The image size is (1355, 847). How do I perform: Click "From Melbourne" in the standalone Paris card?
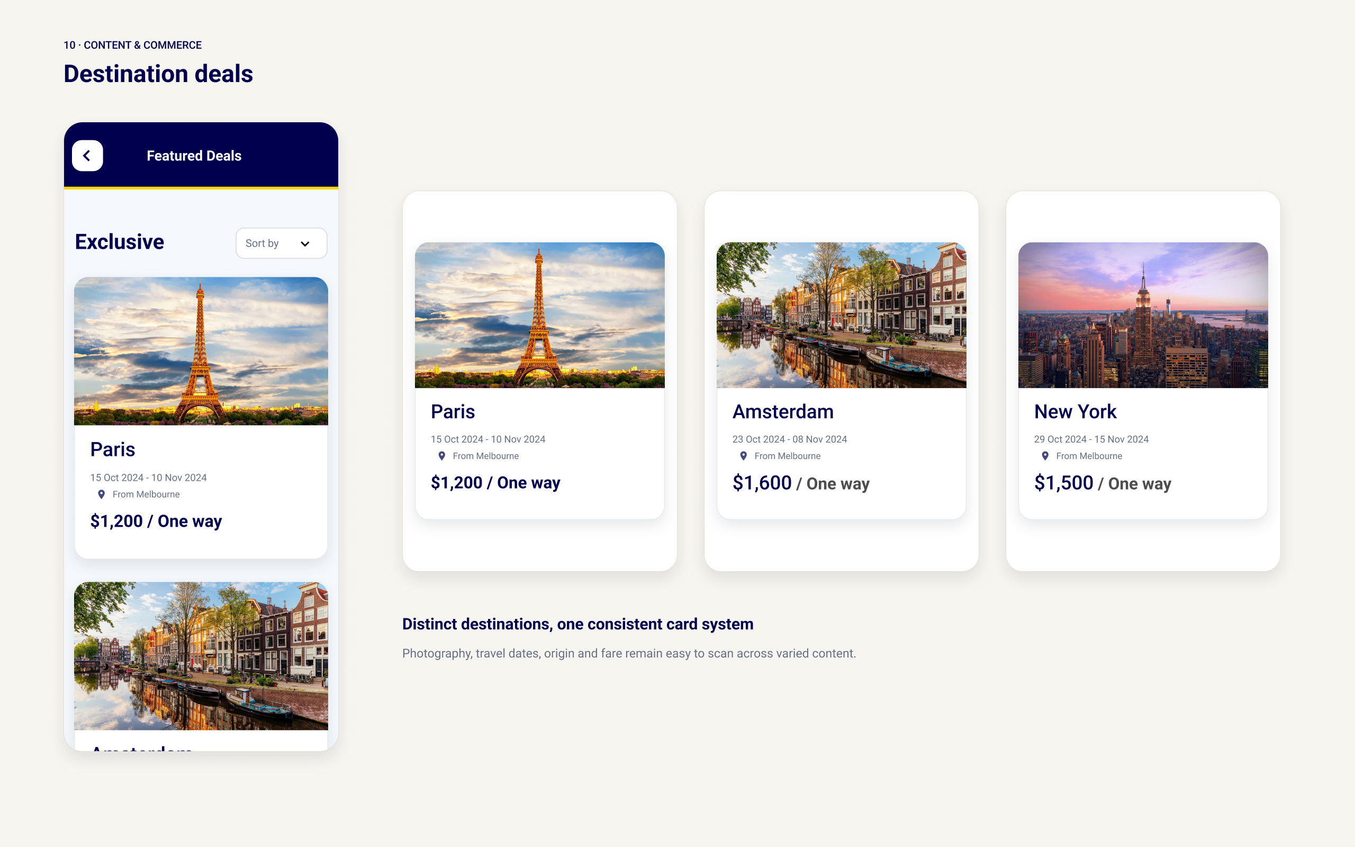click(x=486, y=456)
